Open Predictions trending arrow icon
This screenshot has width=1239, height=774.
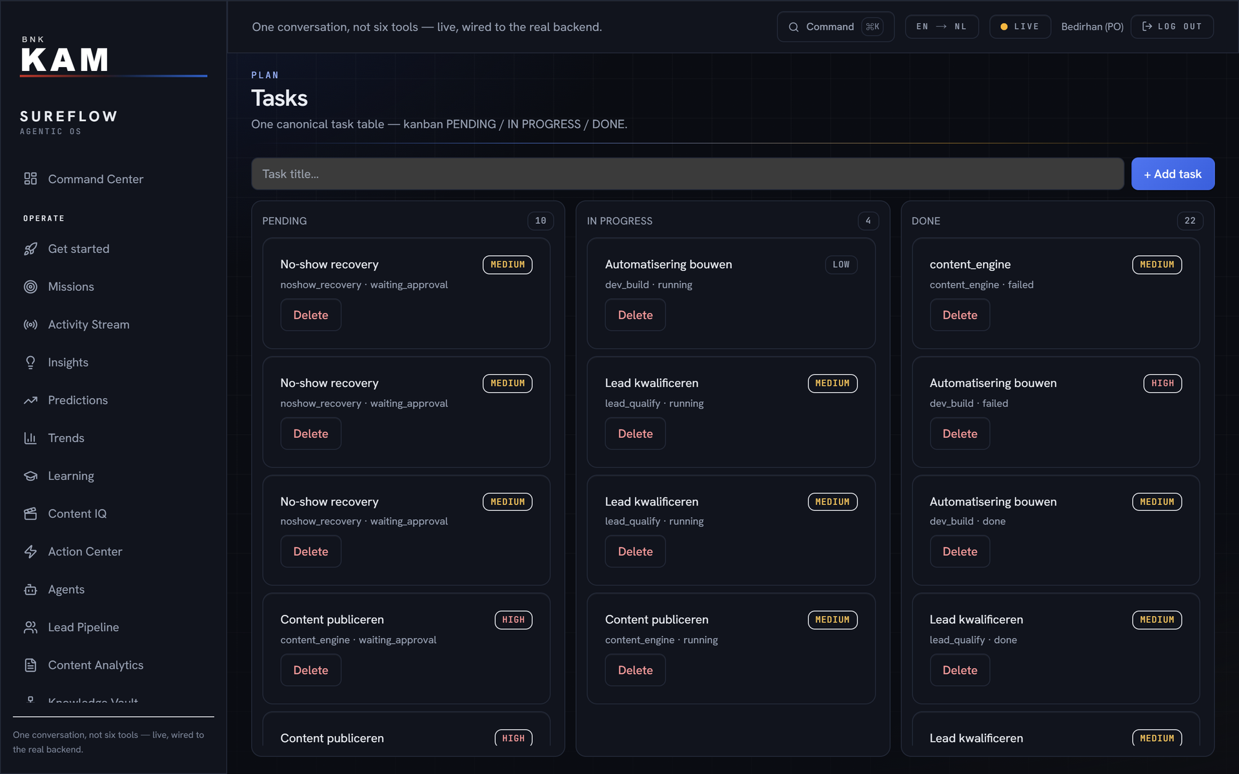[30, 401]
